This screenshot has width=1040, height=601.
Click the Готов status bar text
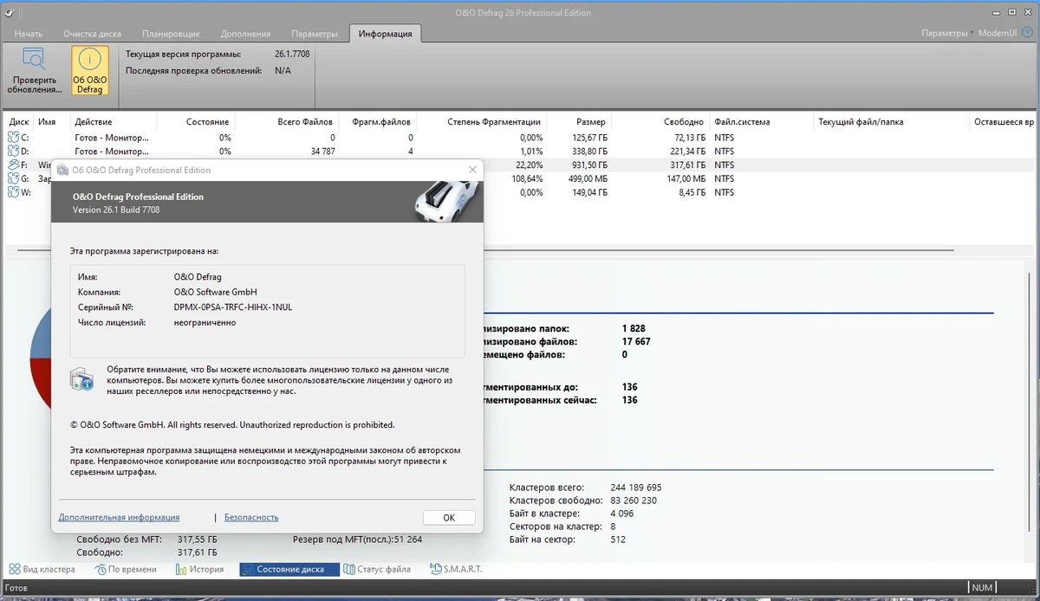point(15,588)
